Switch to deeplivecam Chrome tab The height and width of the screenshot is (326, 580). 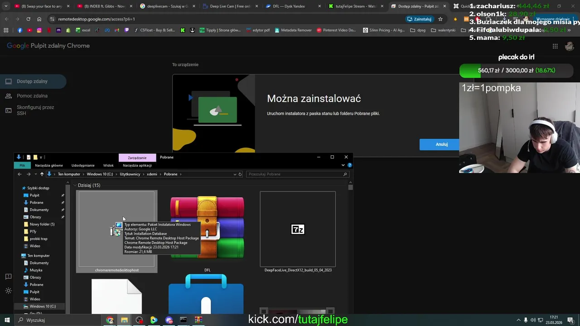coord(167,6)
